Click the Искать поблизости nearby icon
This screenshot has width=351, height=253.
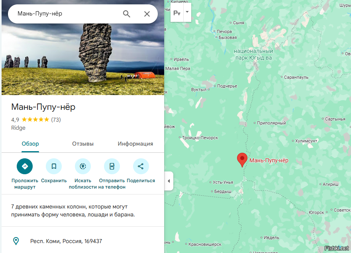pyautogui.click(x=83, y=166)
